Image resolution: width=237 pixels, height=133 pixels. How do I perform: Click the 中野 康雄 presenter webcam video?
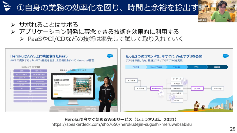217,11
